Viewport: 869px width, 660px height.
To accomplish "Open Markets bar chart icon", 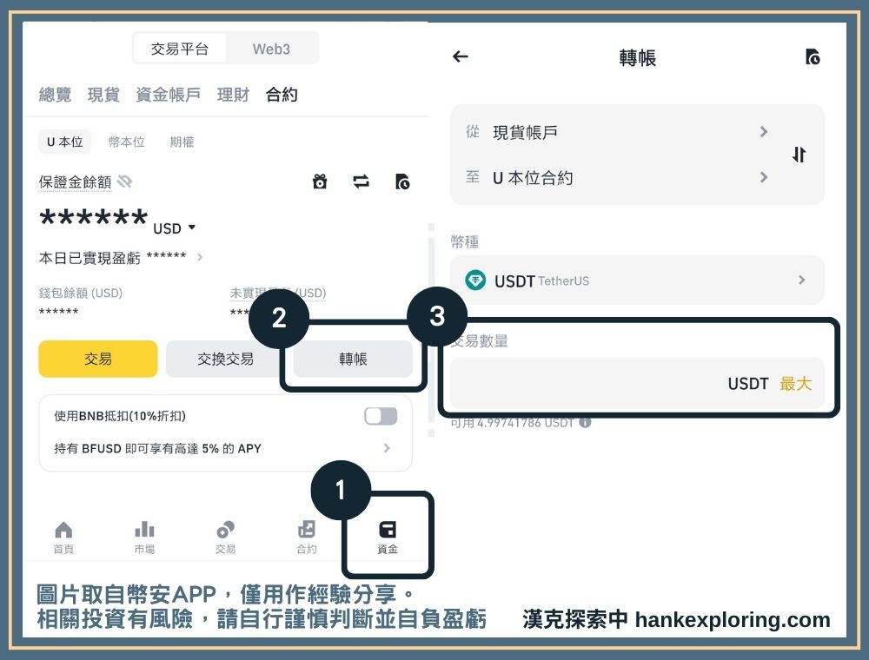I will [x=144, y=530].
